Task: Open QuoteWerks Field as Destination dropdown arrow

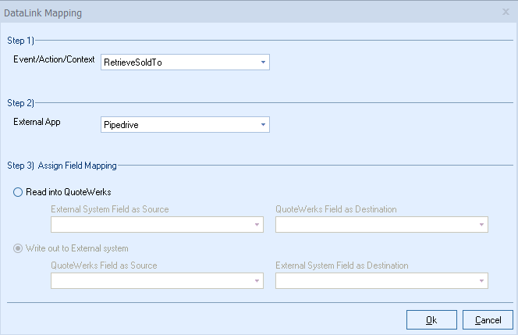Action: pyautogui.click(x=481, y=225)
